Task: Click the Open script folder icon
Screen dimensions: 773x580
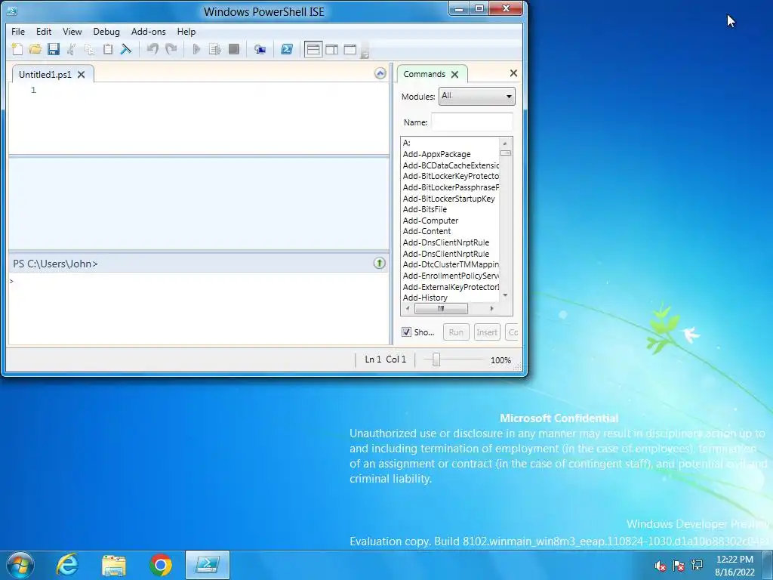Action: pyautogui.click(x=35, y=49)
